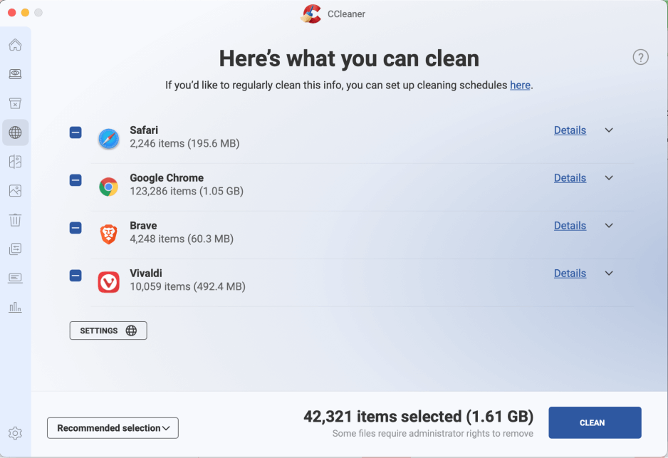668x458 pixels.
Task: Click the 'Brave' name label
Action: tap(143, 226)
